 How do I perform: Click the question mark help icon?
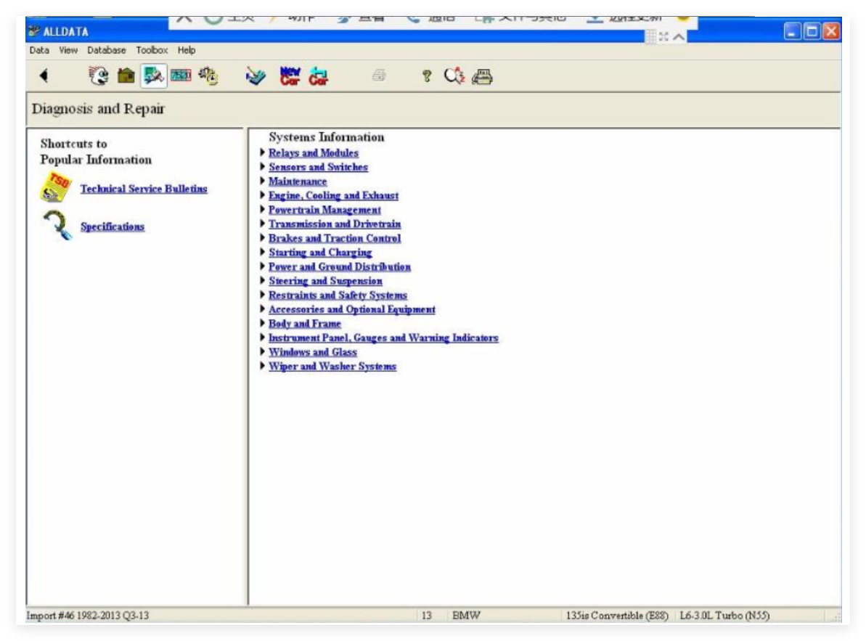pyautogui.click(x=426, y=75)
